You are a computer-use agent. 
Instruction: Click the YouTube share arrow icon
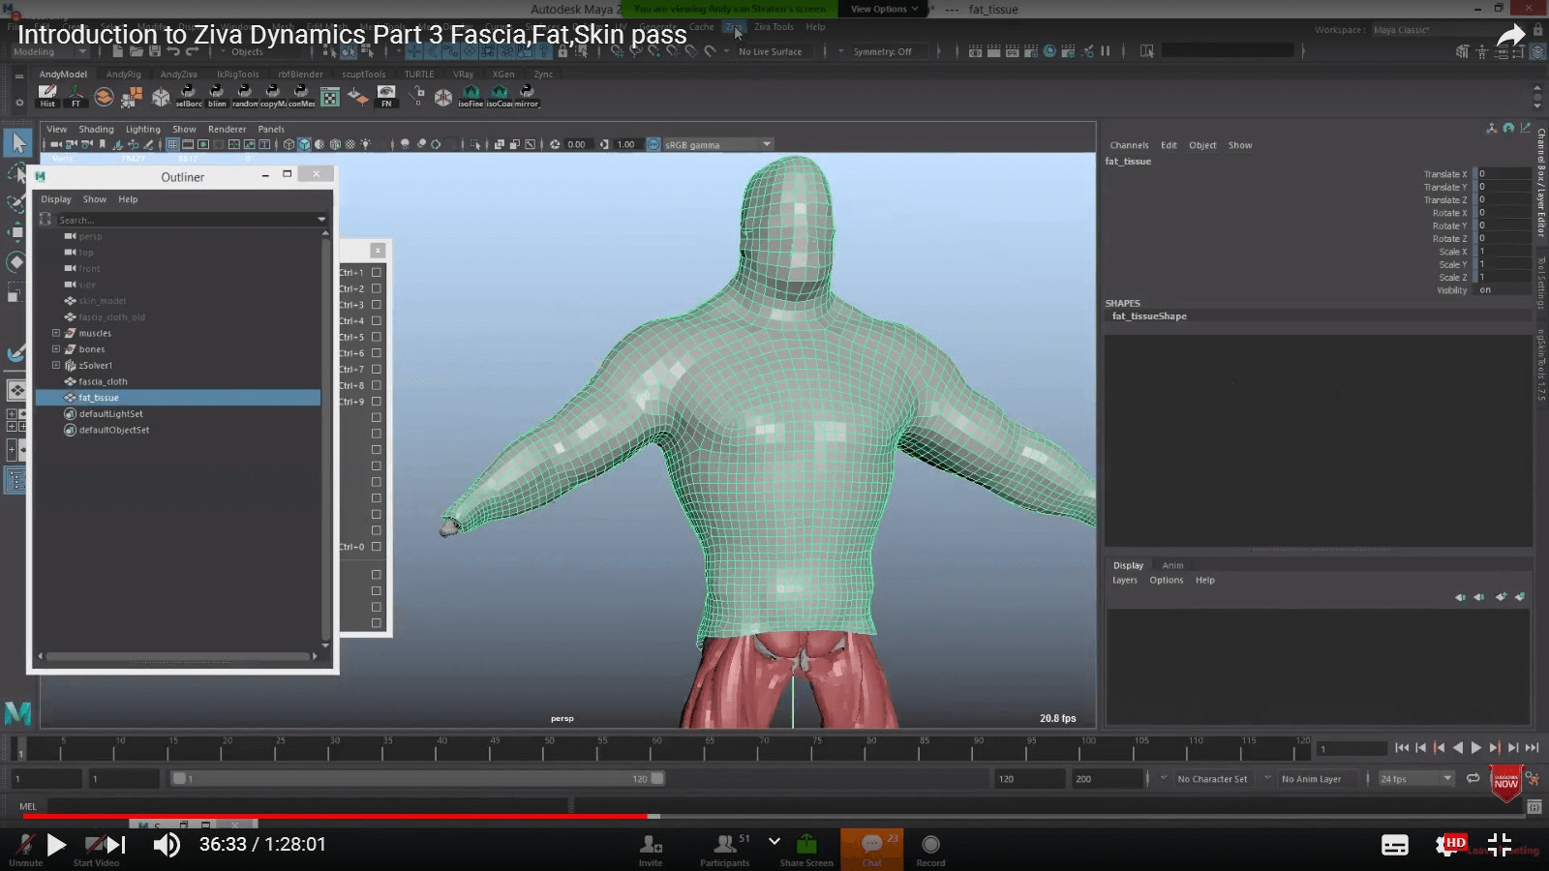pyautogui.click(x=1510, y=37)
